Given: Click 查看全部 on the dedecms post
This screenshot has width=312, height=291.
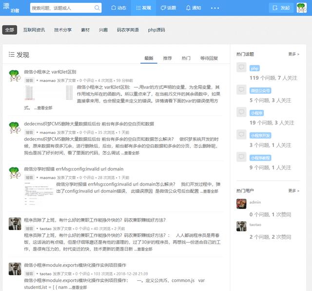Looking at the screenshot, I should point(132,153).
